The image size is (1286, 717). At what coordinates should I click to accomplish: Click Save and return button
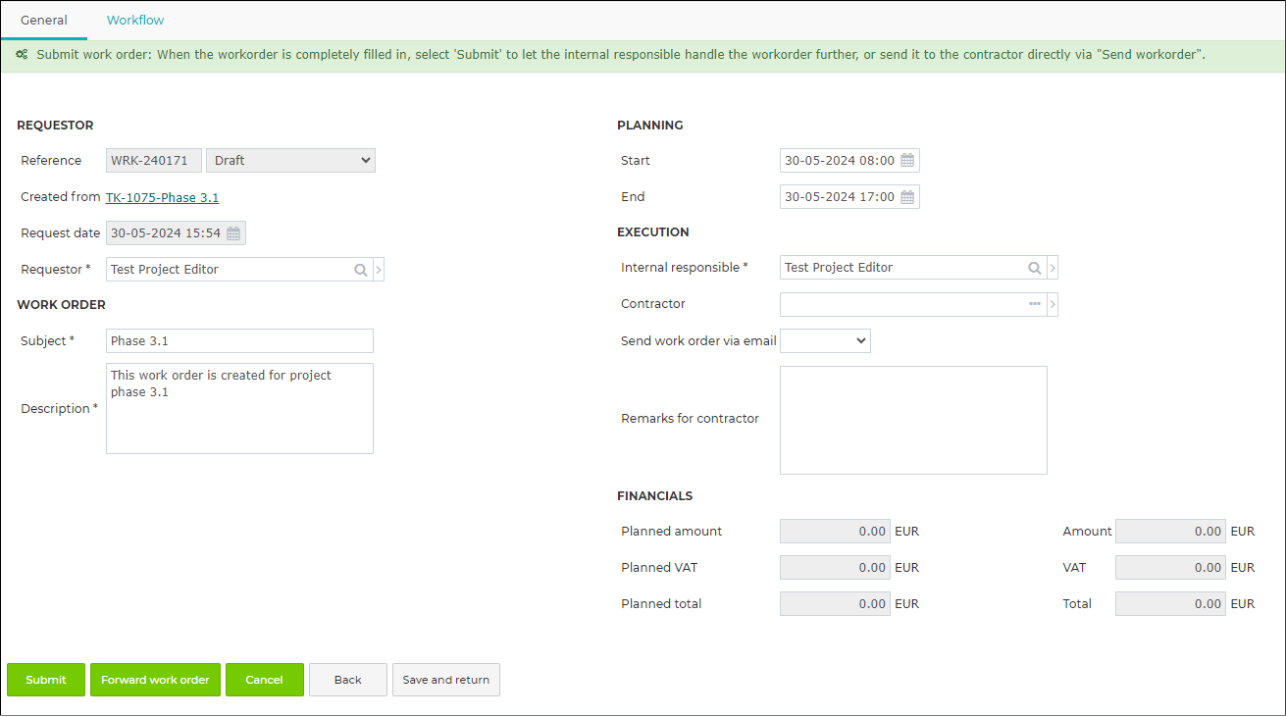(x=446, y=680)
